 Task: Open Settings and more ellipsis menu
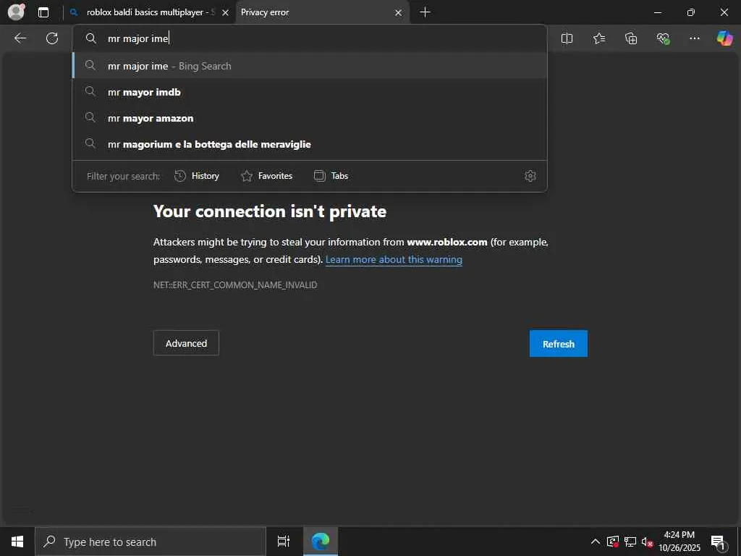coord(694,38)
